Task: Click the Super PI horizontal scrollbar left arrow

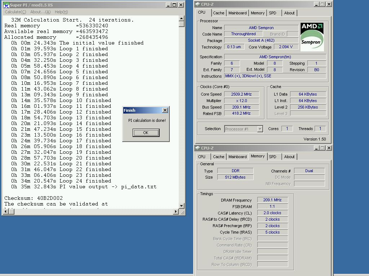Action: 6,211
